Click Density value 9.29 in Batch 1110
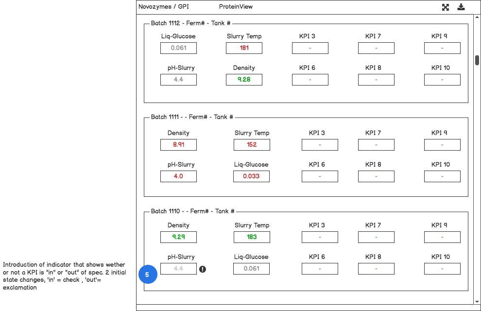 pos(178,237)
